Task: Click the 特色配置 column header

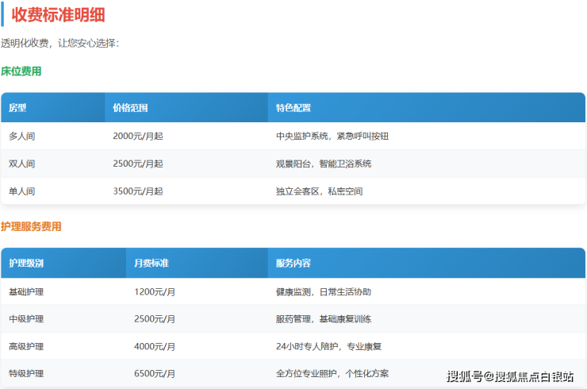Action: pyautogui.click(x=293, y=108)
